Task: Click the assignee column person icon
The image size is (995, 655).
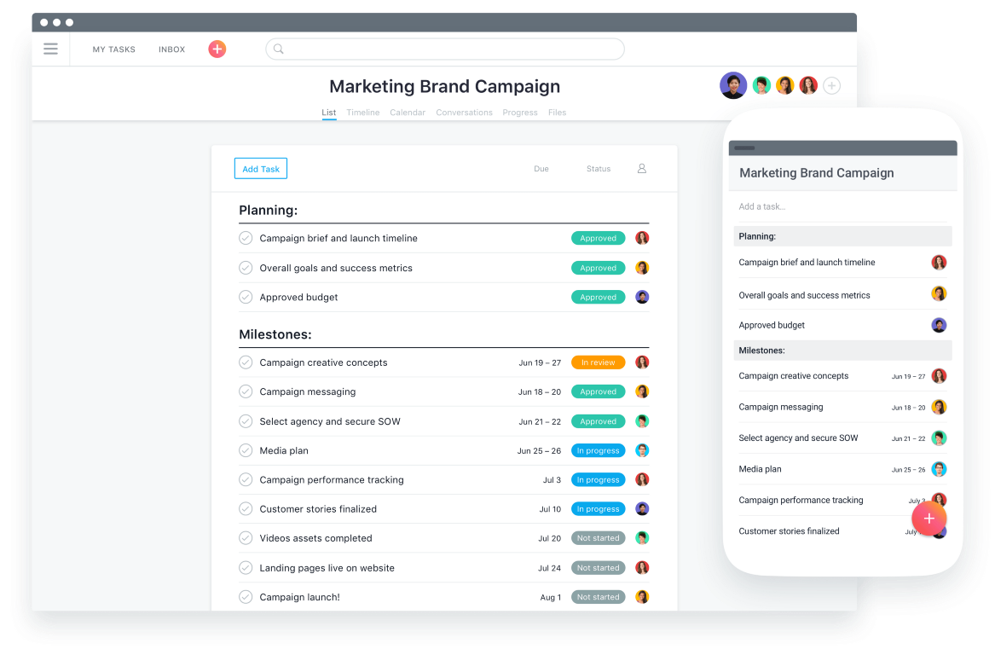Action: pos(641,168)
